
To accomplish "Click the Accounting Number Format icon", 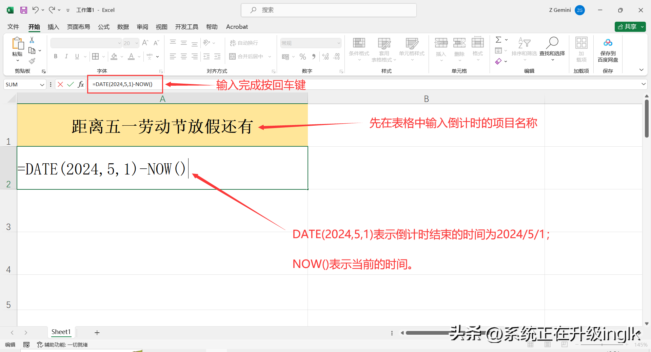I will point(285,57).
